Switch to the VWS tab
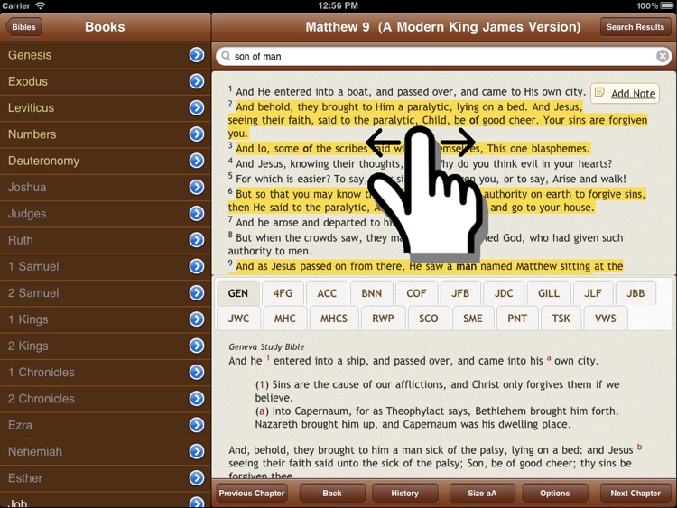This screenshot has height=508, width=677. tap(606, 319)
